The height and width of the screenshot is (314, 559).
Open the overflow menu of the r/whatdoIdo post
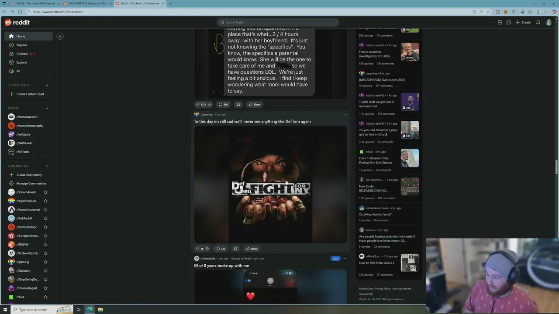345,259
